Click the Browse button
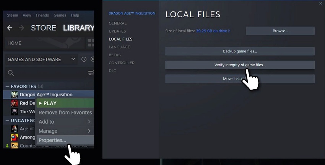Viewport: 325px width, 165px height. (x=280, y=31)
